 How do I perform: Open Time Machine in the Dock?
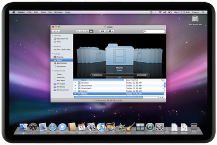click(150, 127)
